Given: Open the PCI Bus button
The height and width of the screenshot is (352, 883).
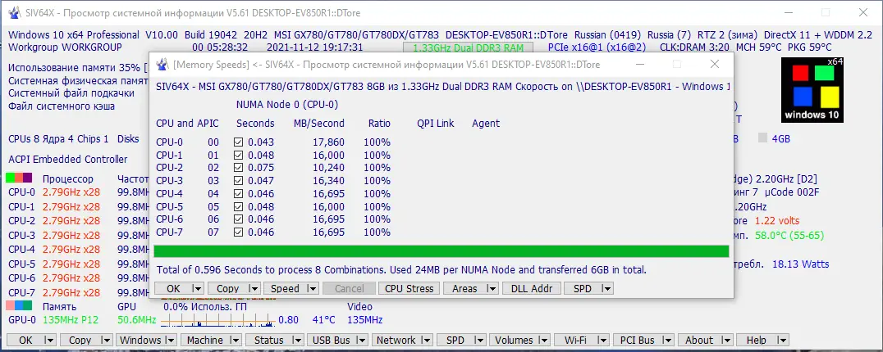Looking at the screenshot, I should pos(643,341).
